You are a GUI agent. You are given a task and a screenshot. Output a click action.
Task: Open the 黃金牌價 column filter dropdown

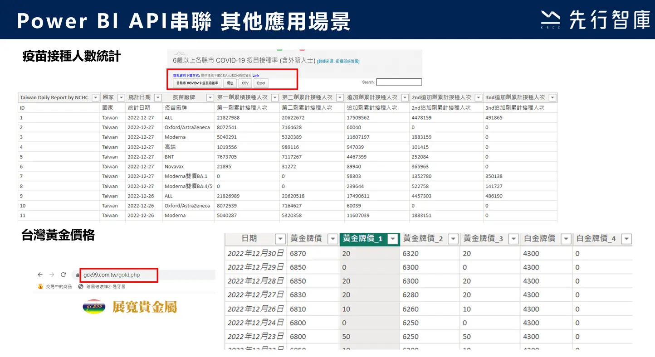(x=332, y=239)
